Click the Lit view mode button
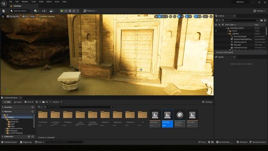 click(25, 16)
